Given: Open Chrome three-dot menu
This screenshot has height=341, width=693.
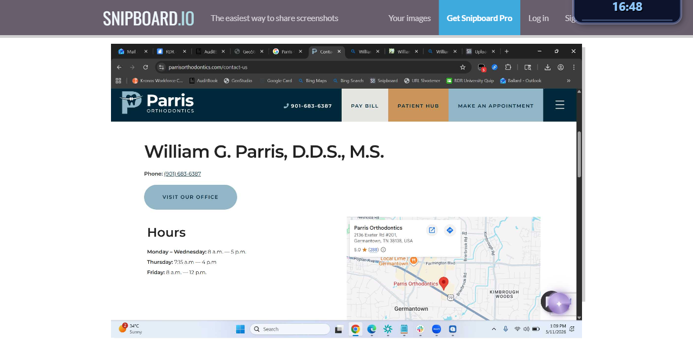Looking at the screenshot, I should (x=574, y=67).
